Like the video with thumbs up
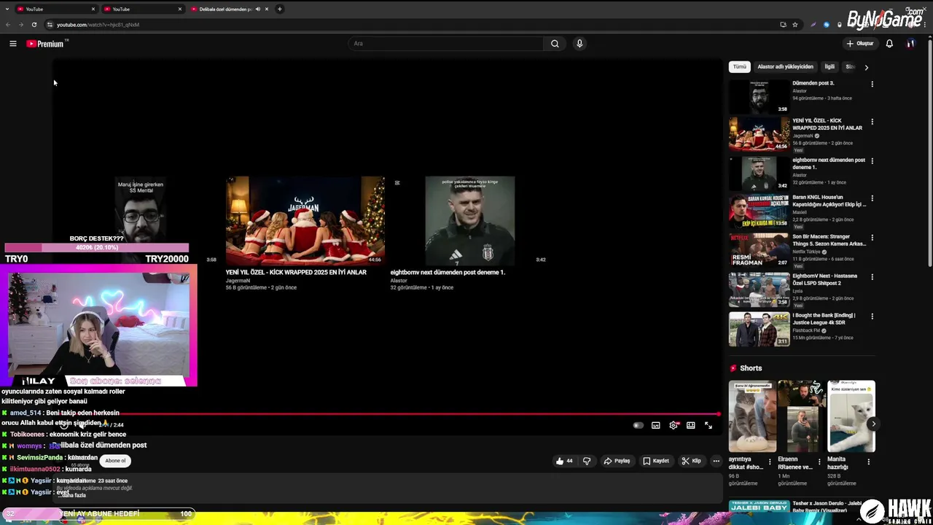This screenshot has width=933, height=525. coord(564,461)
